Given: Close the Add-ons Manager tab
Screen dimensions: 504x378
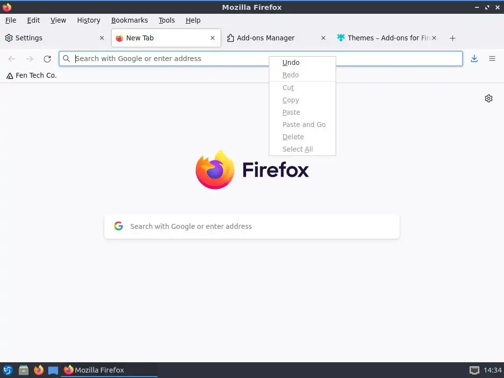Looking at the screenshot, I should tap(323, 38).
